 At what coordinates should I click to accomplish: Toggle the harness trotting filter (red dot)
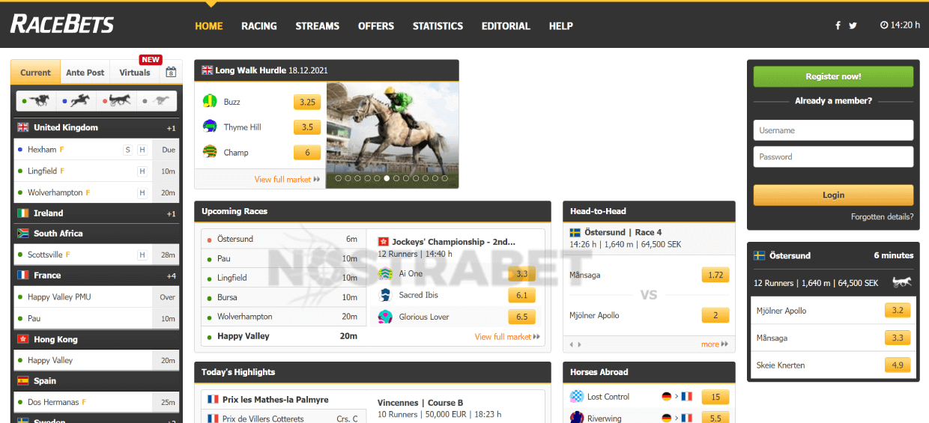(x=116, y=100)
